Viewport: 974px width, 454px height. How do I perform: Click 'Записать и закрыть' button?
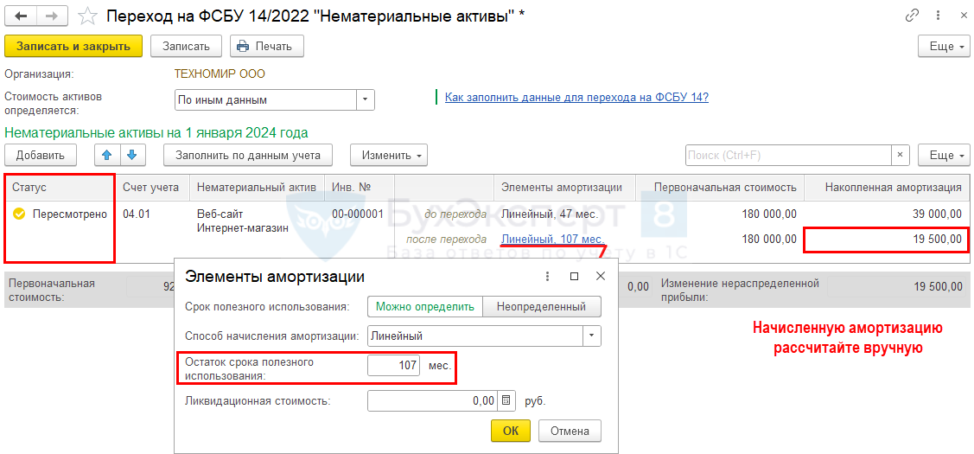click(73, 47)
